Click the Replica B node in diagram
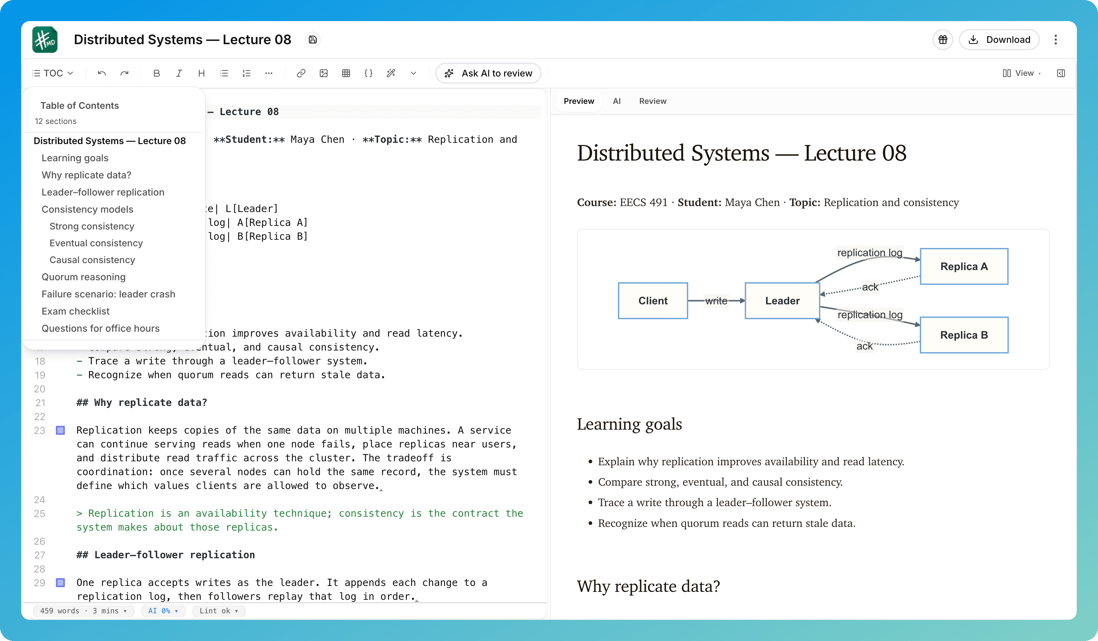 point(964,335)
